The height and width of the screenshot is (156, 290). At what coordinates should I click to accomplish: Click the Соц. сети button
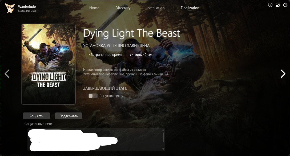click(x=37, y=116)
